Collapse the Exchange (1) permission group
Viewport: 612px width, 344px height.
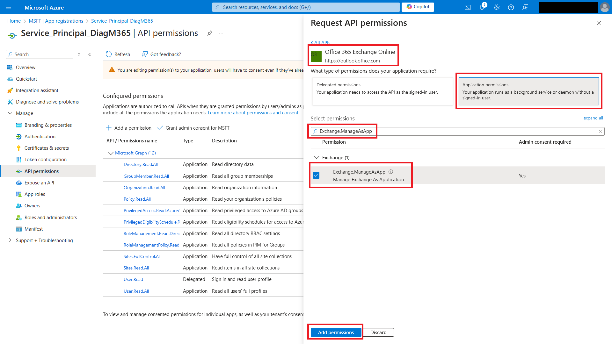coord(317,157)
